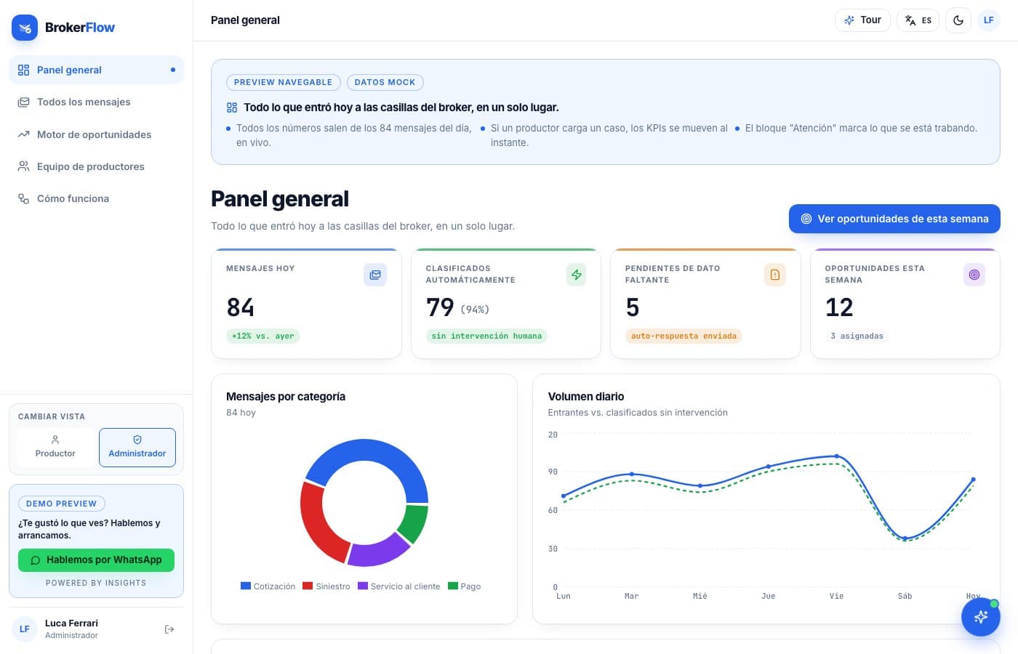Click the floating sparkle assistant button
Viewport: 1018px width, 654px height.
[x=980, y=617]
